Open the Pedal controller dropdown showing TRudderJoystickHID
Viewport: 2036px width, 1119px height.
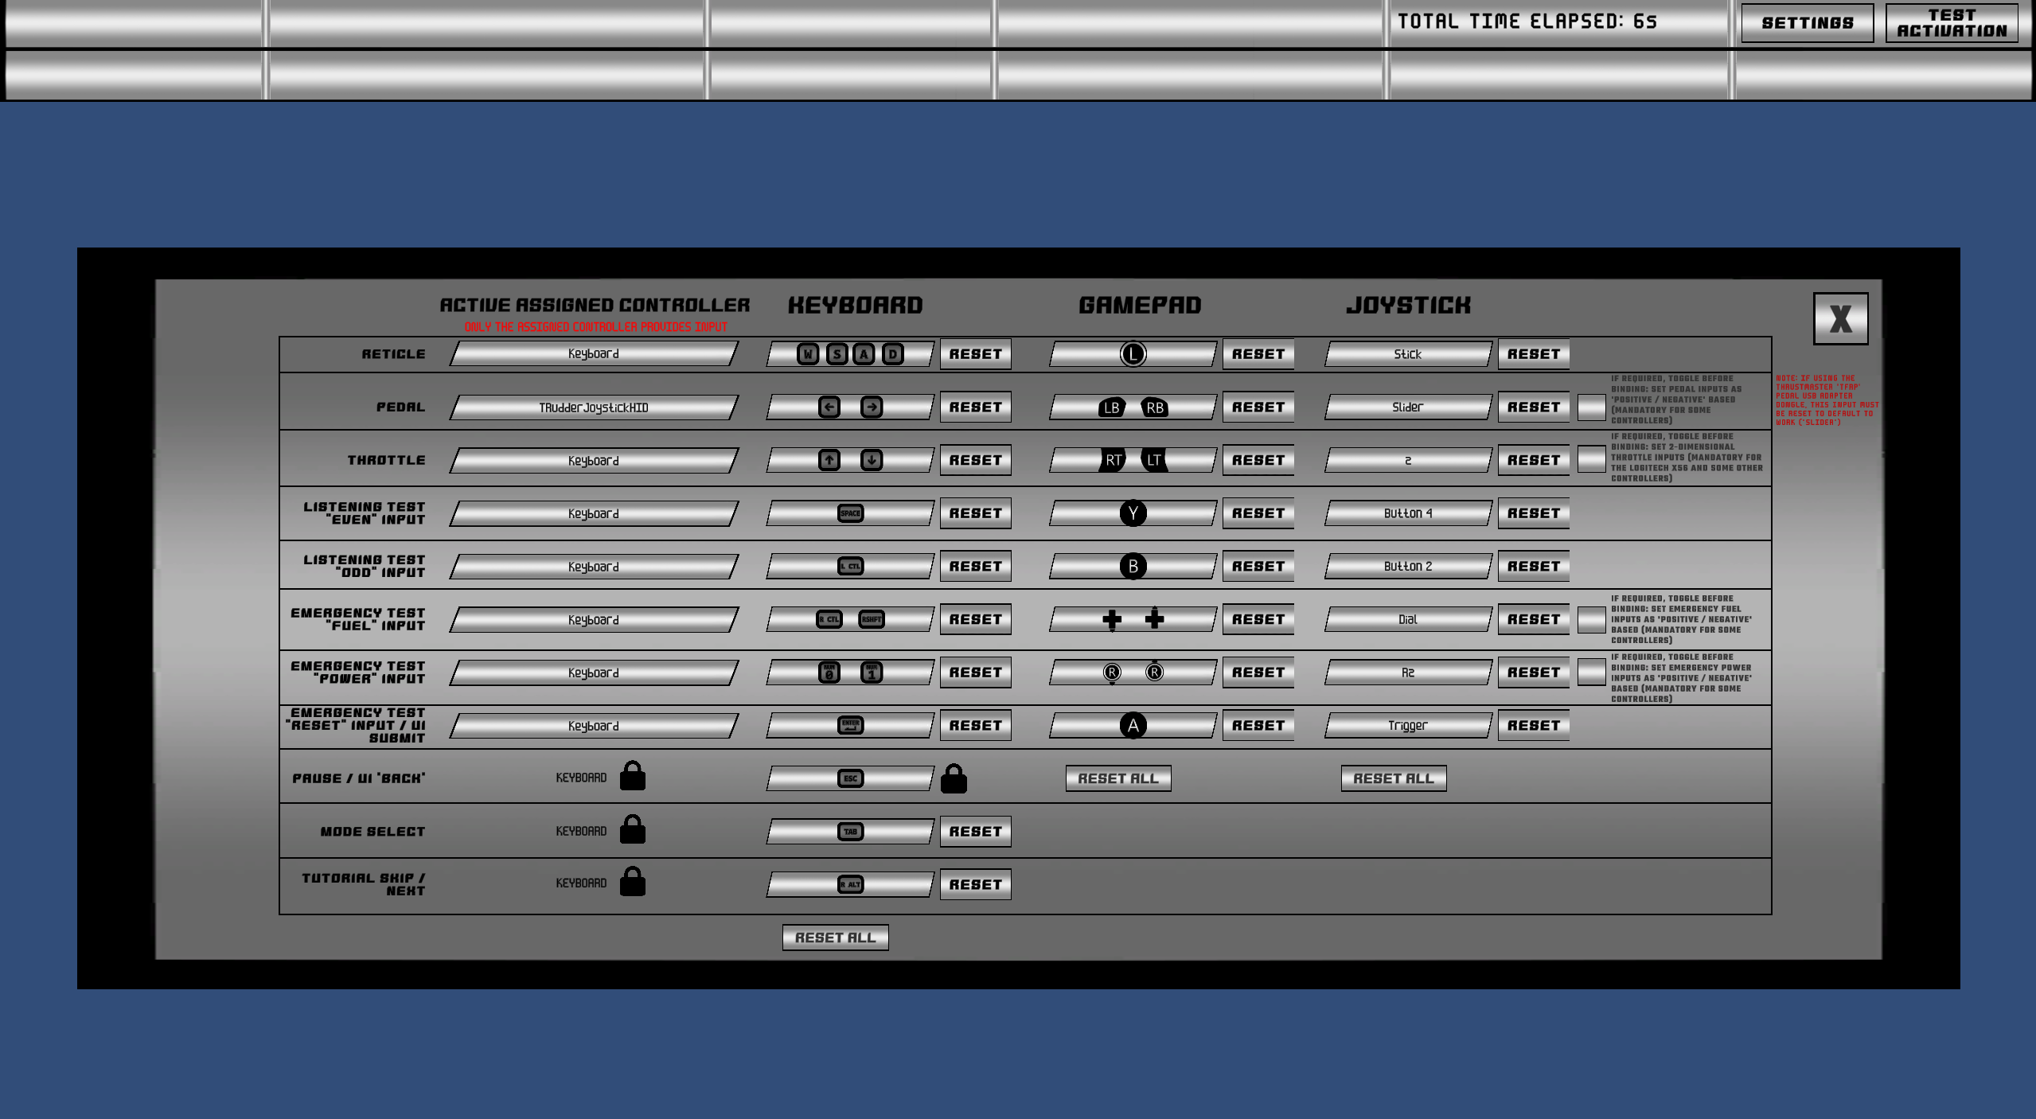coord(593,407)
